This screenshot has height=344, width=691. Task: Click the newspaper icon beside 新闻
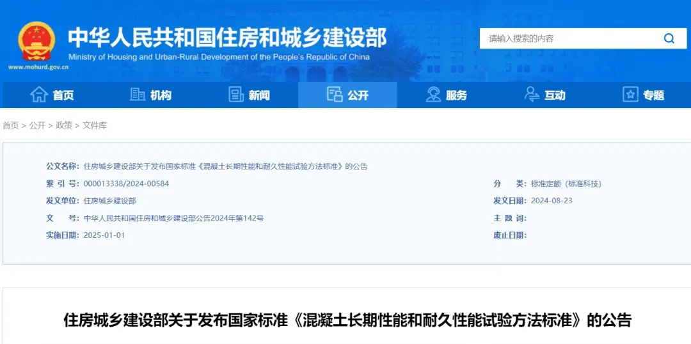tap(236, 95)
